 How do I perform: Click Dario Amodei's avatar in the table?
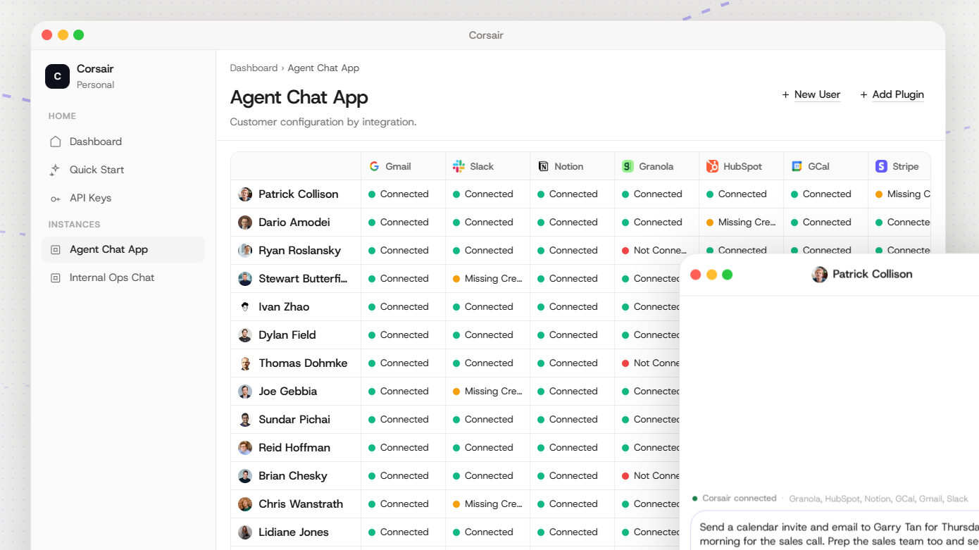click(x=245, y=223)
